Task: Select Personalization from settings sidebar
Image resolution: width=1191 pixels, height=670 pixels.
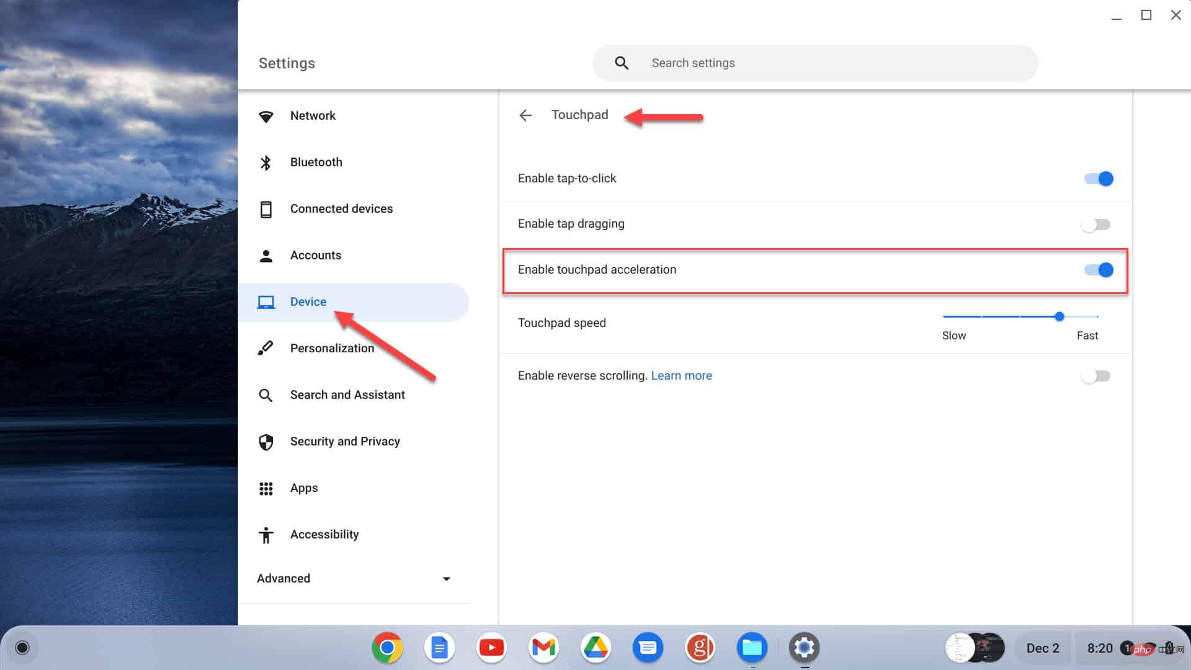Action: pos(332,347)
